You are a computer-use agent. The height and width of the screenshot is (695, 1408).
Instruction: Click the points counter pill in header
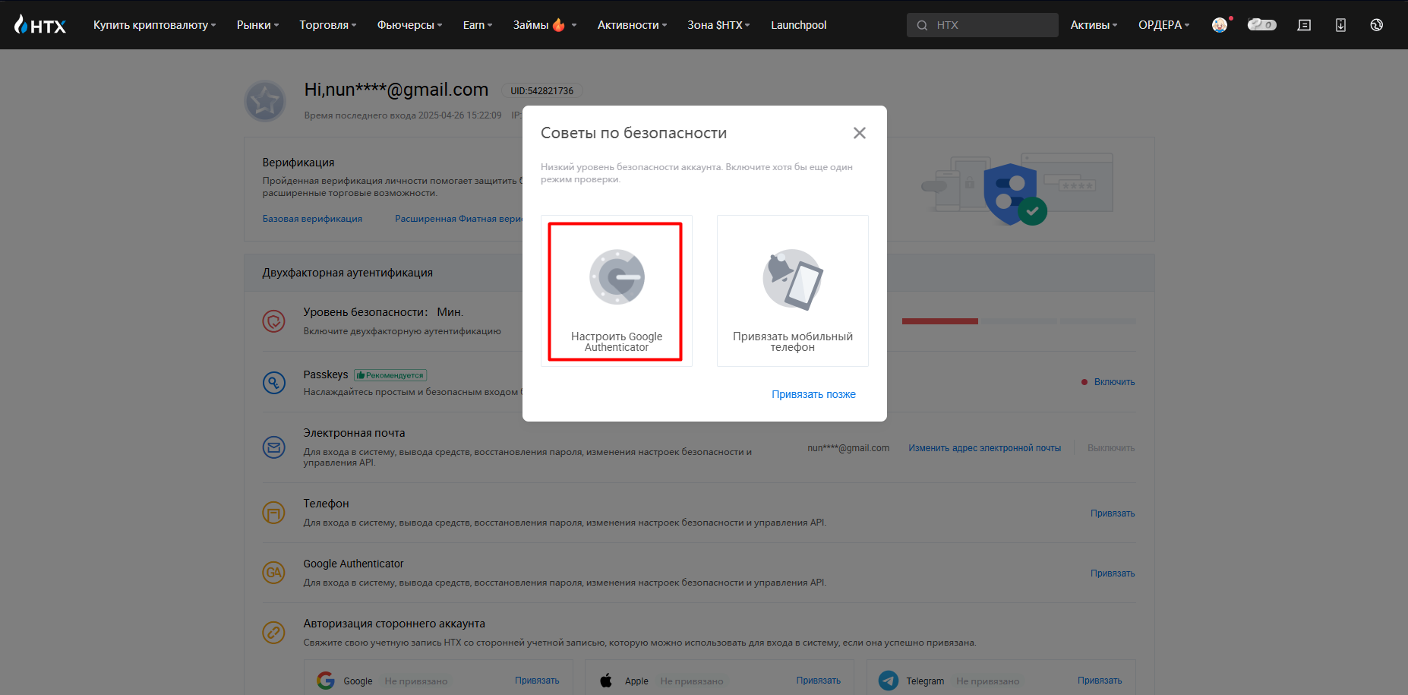pos(1261,25)
